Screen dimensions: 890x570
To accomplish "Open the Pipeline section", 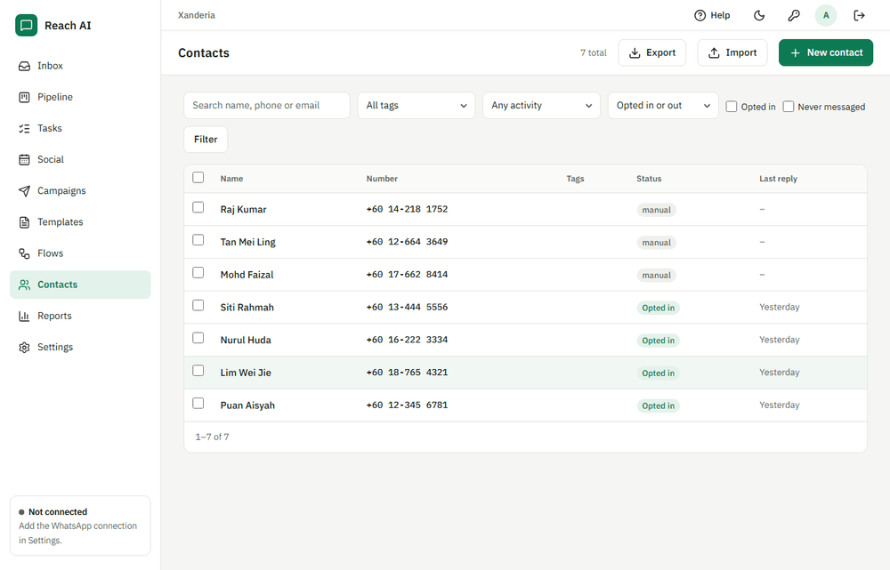I will 80,97.
